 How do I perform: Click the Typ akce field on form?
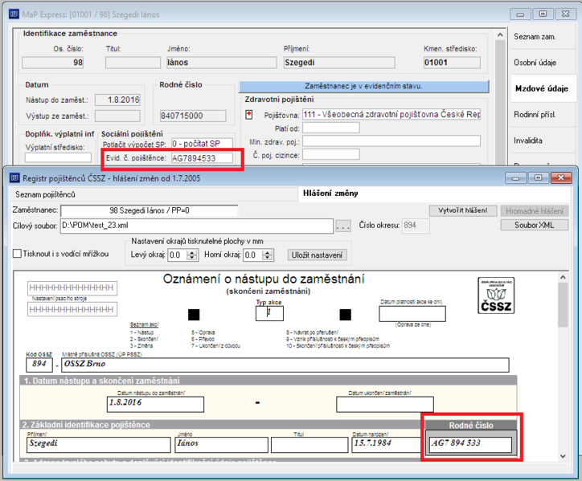(269, 313)
